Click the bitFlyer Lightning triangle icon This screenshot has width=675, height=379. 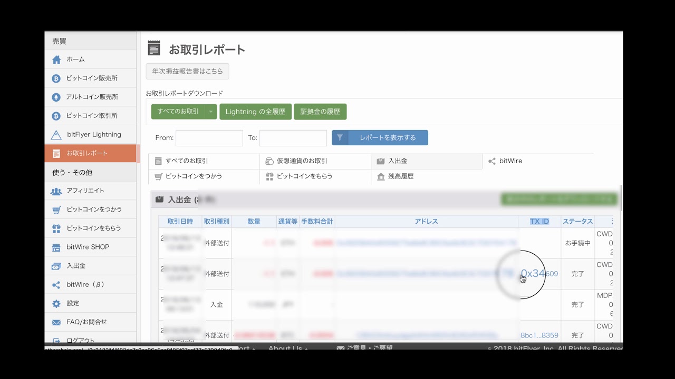(x=56, y=135)
